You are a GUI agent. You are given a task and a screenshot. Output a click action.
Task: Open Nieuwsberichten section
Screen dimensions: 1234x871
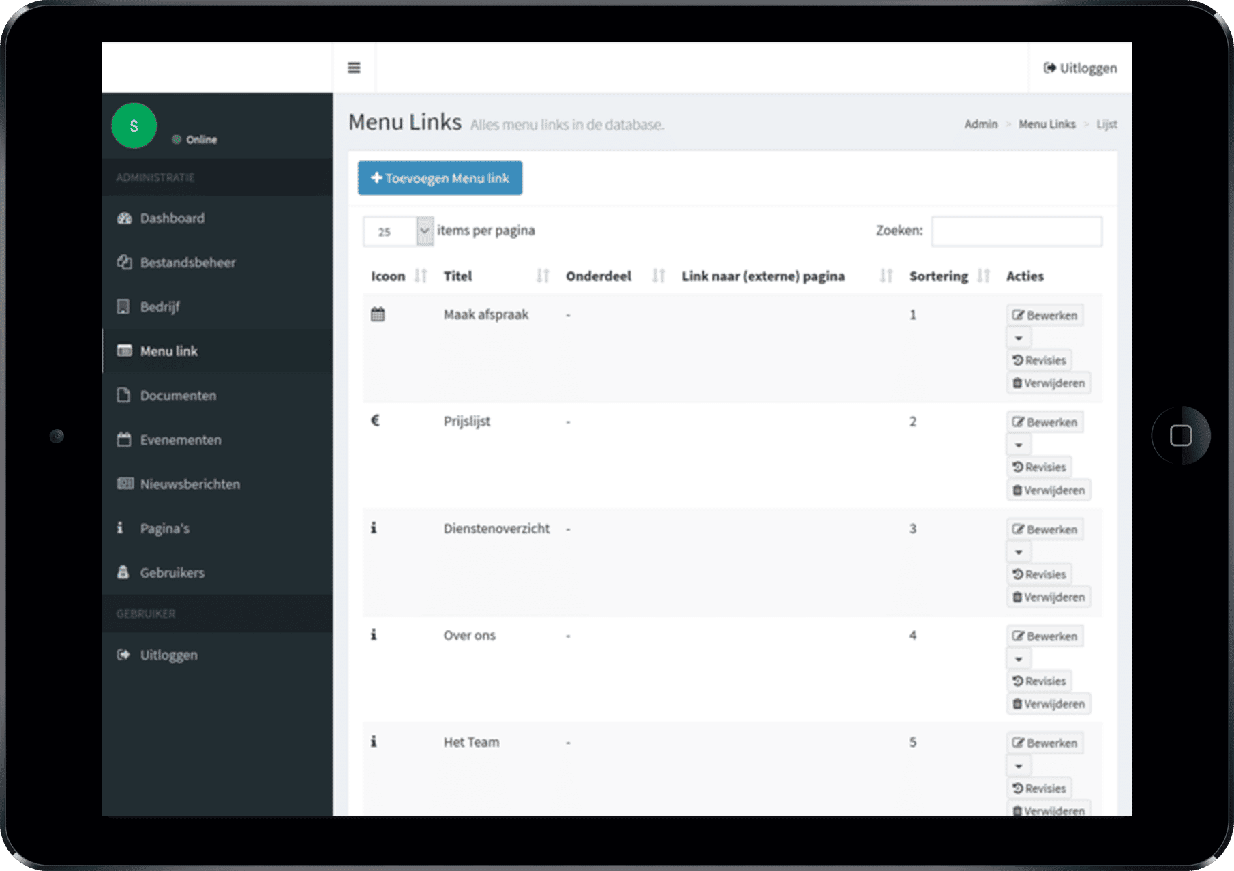coord(217,484)
